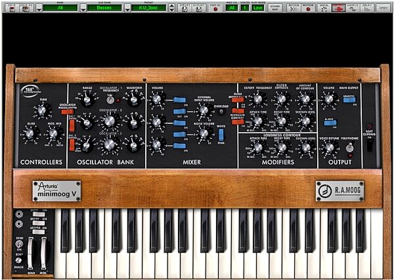Image resolution: width=394 pixels, height=280 pixels.
Task: Click the Sound Map button
Action: 275,8
